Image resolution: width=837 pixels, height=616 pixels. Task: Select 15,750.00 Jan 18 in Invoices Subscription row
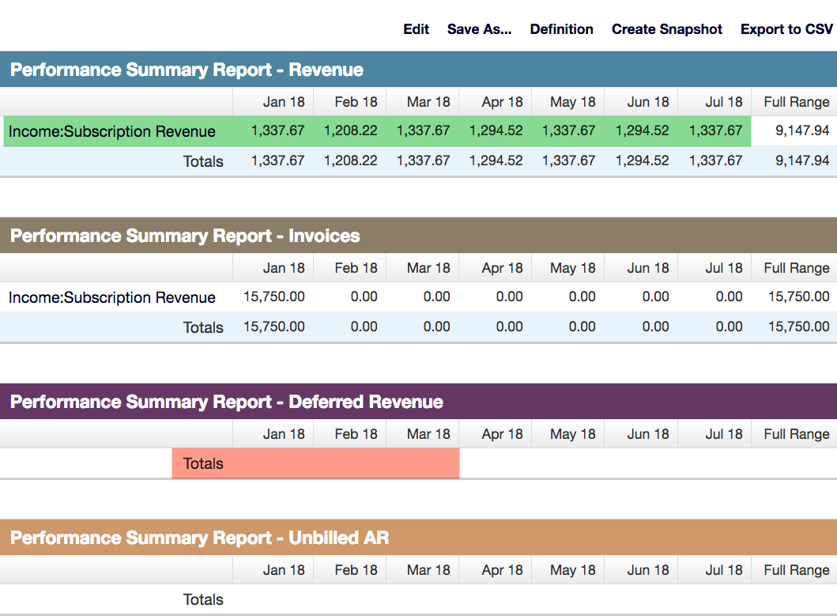(273, 297)
